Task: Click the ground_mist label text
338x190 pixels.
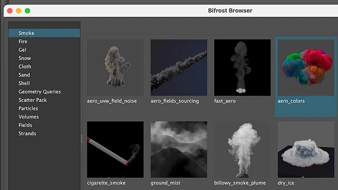Action: 165,183
